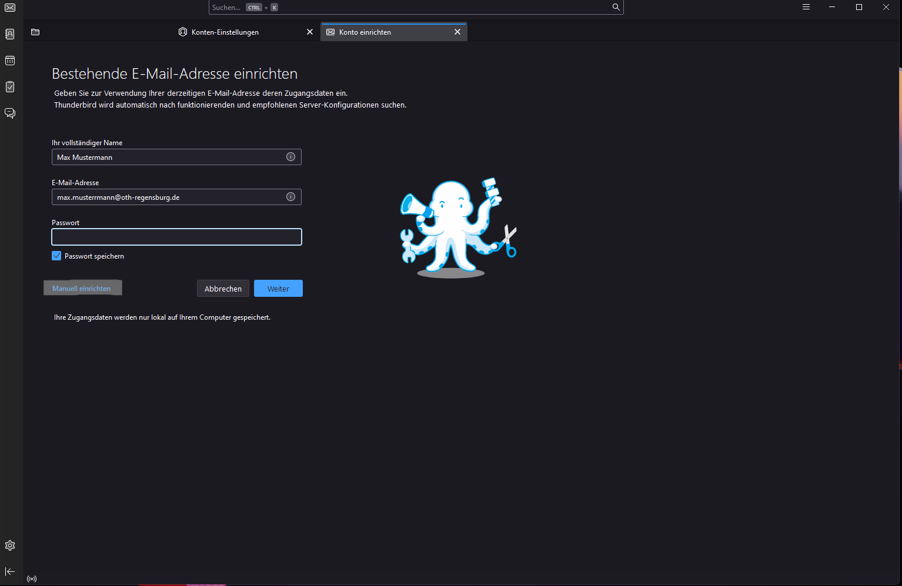
Task: Click the online status icon at bottom
Action: [32, 579]
